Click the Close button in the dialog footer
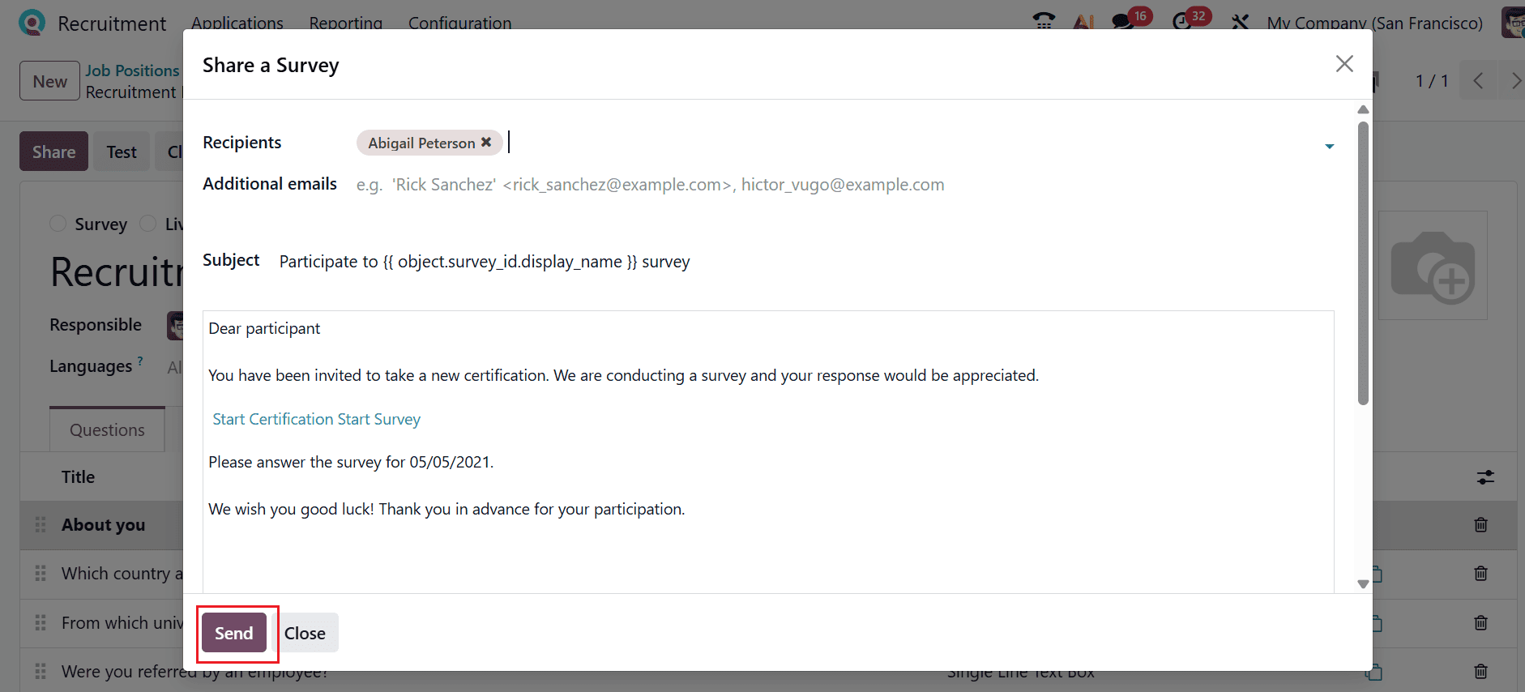This screenshot has width=1525, height=692. (305, 633)
